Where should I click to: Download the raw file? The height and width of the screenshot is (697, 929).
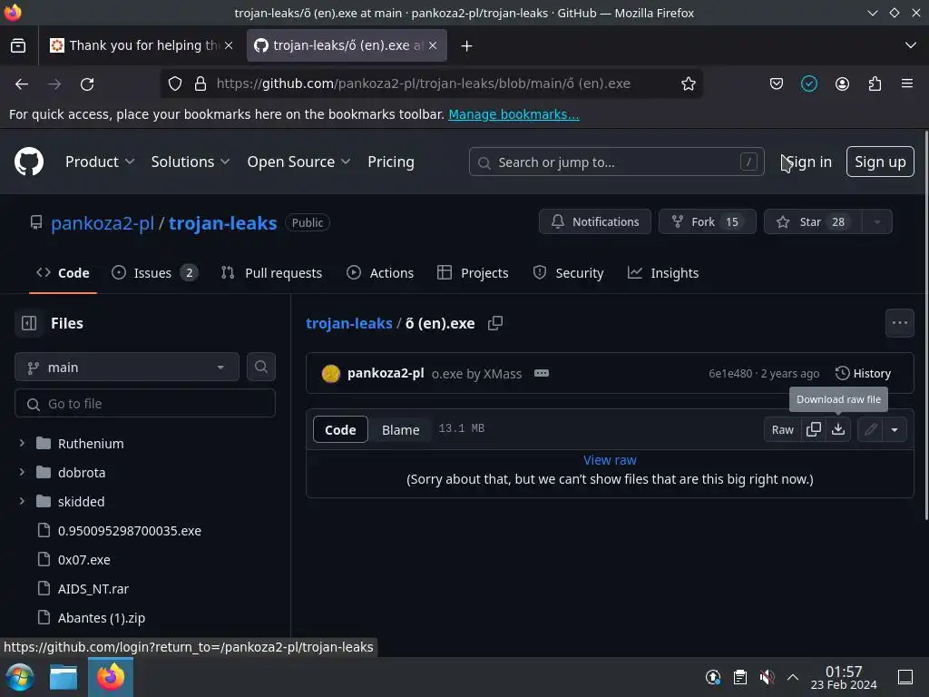click(x=837, y=429)
